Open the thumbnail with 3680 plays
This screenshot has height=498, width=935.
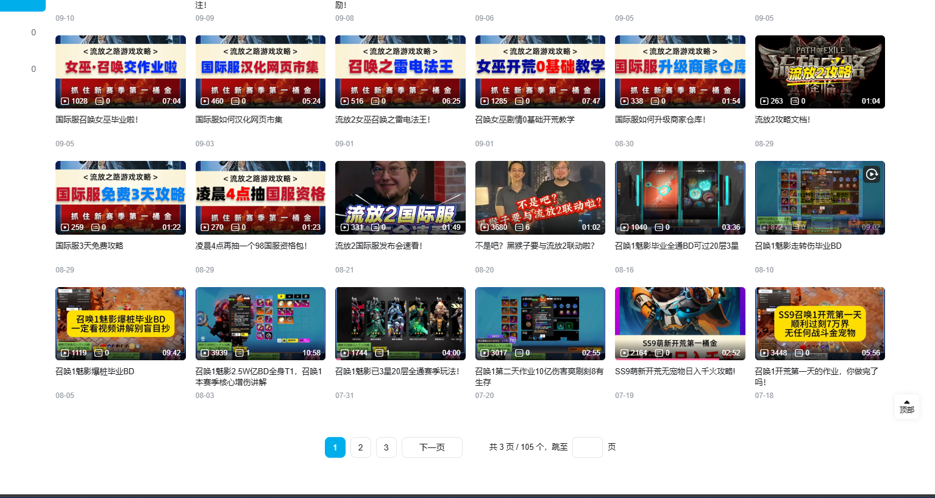pos(540,197)
